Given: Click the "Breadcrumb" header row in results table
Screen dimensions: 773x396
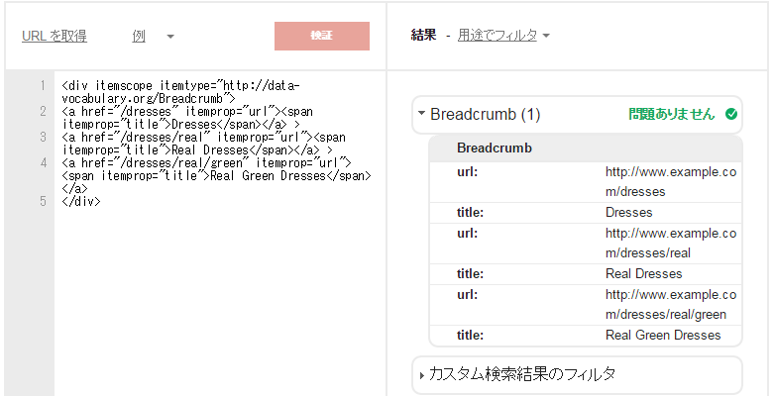Looking at the screenshot, I should [494, 148].
